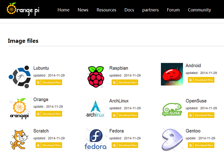224x155 pixels.
Task: Click the updated date under Raspbian
Action: tap(125, 75)
